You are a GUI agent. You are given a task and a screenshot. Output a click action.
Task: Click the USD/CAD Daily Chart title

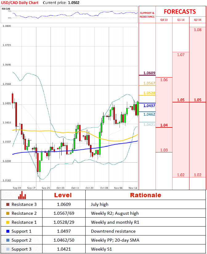(20, 2)
